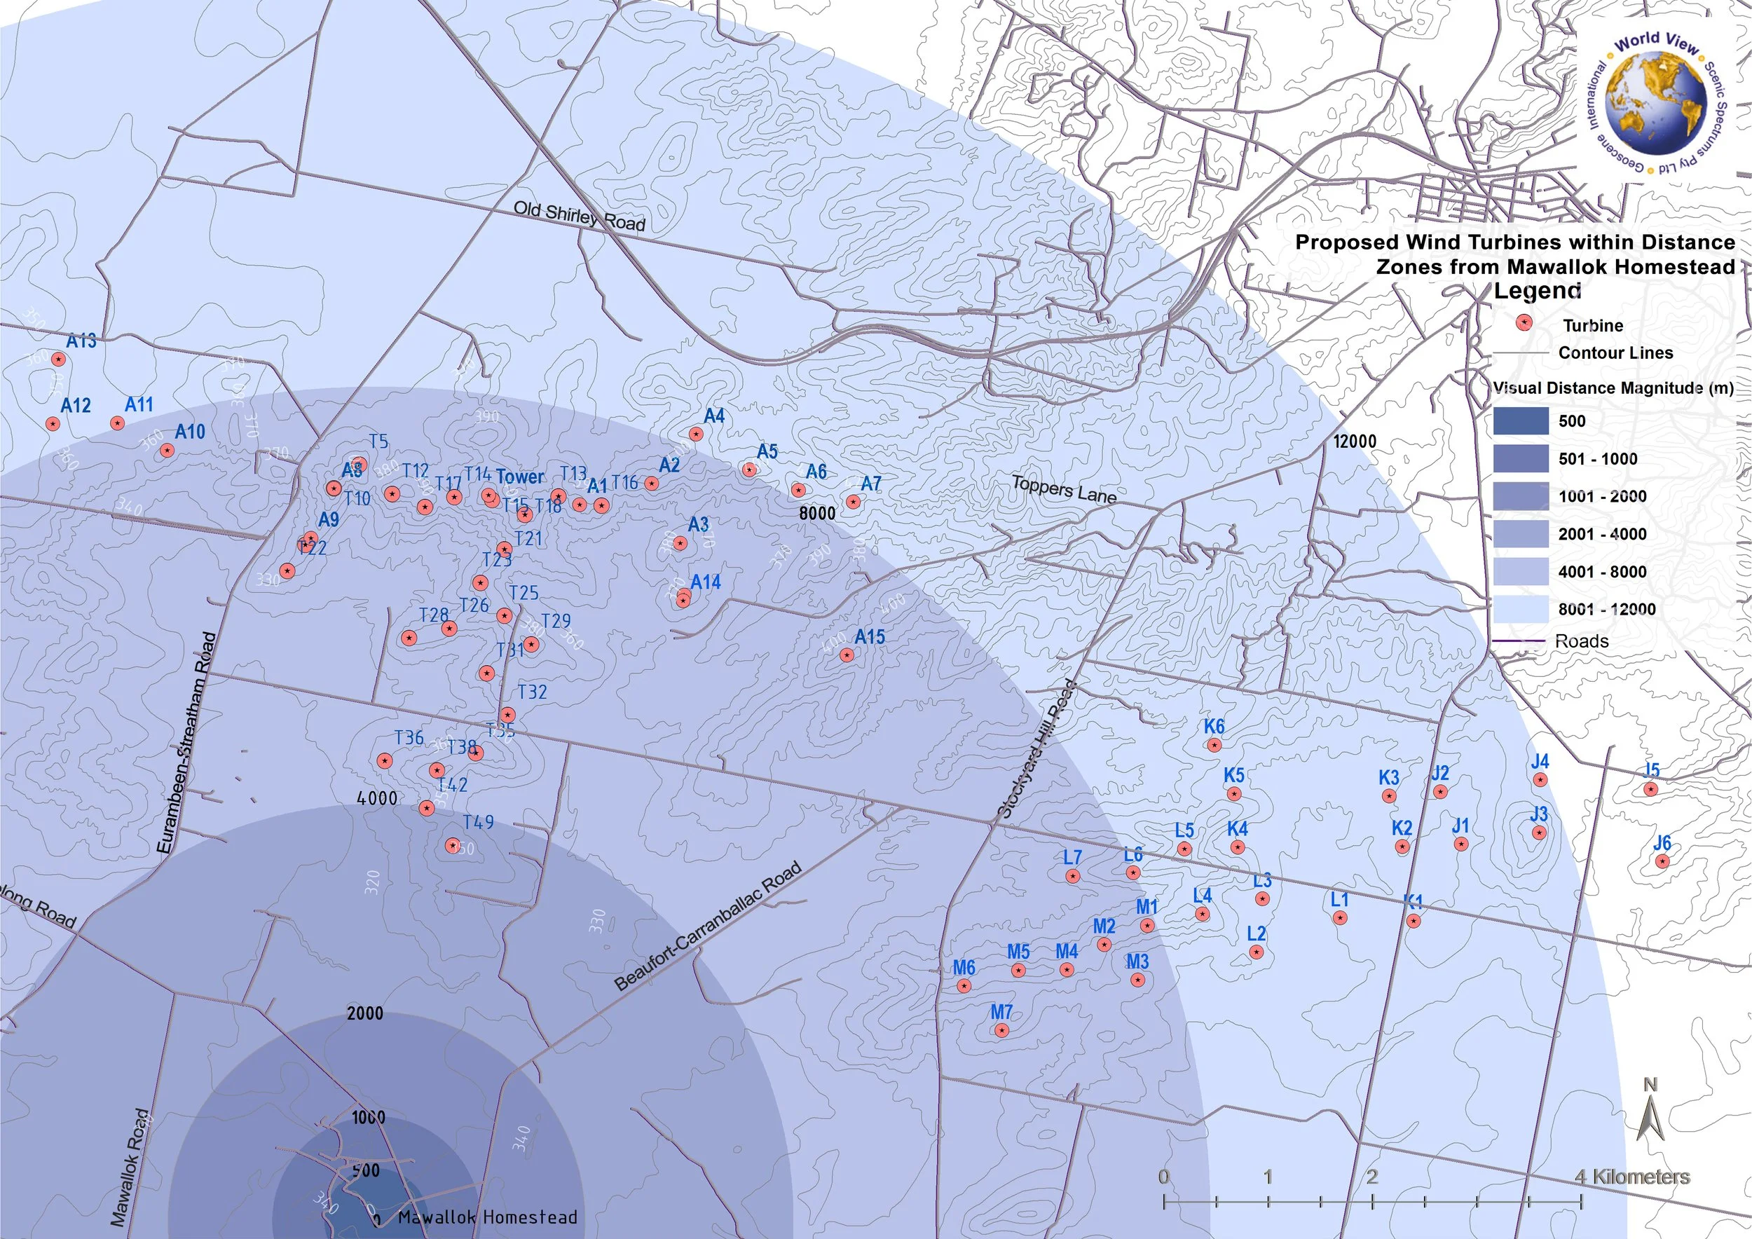This screenshot has width=1752, height=1239.
Task: Click the "Mawallok Road" label
Action: pyautogui.click(x=130, y=1167)
